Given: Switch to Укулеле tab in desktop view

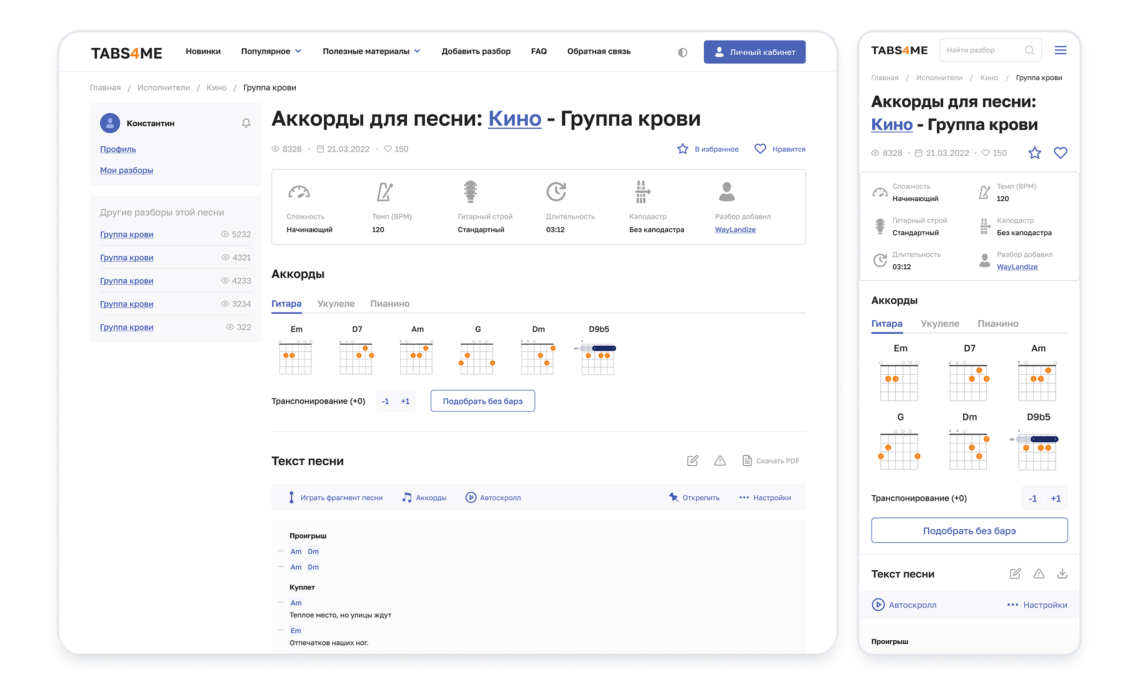Looking at the screenshot, I should pos(336,304).
